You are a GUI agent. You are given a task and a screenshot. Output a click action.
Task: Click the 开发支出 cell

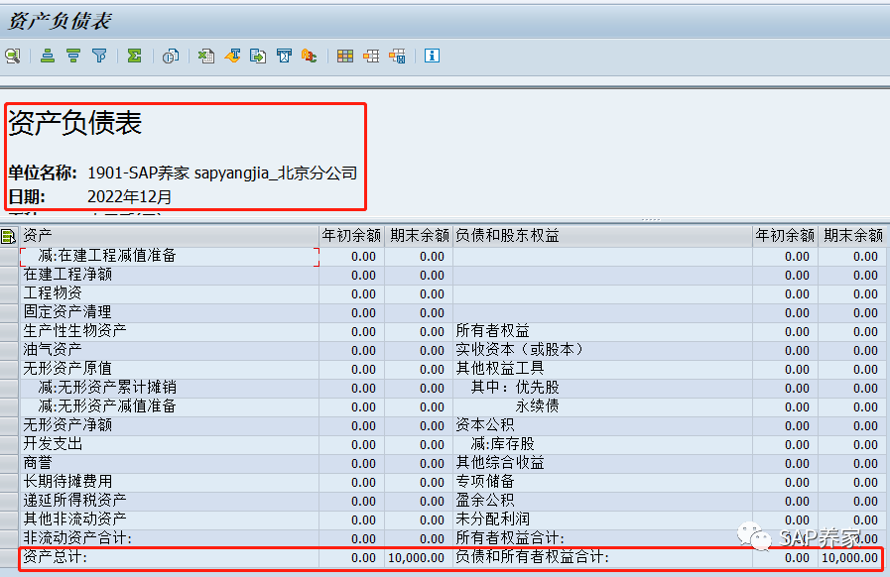click(169, 444)
